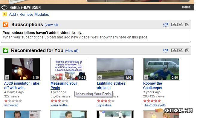
Task: Visit uploader svmoorst channel
Action: tap(11, 105)
